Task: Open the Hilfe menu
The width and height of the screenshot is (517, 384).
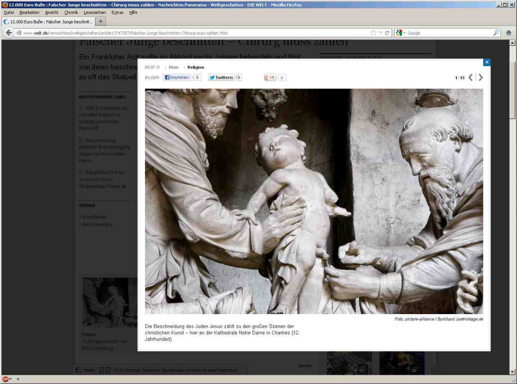Action: point(133,13)
